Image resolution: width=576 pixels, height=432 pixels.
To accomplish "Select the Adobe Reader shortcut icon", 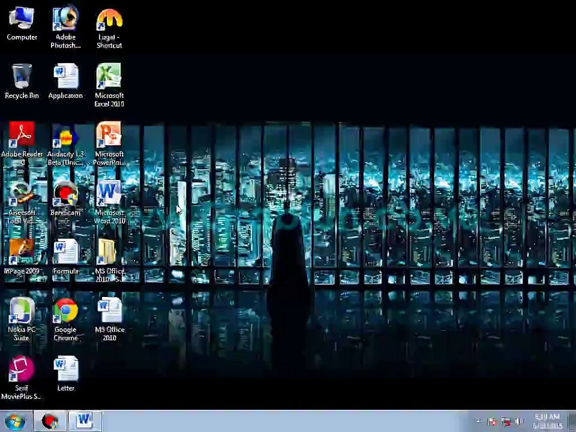I will click(22, 143).
